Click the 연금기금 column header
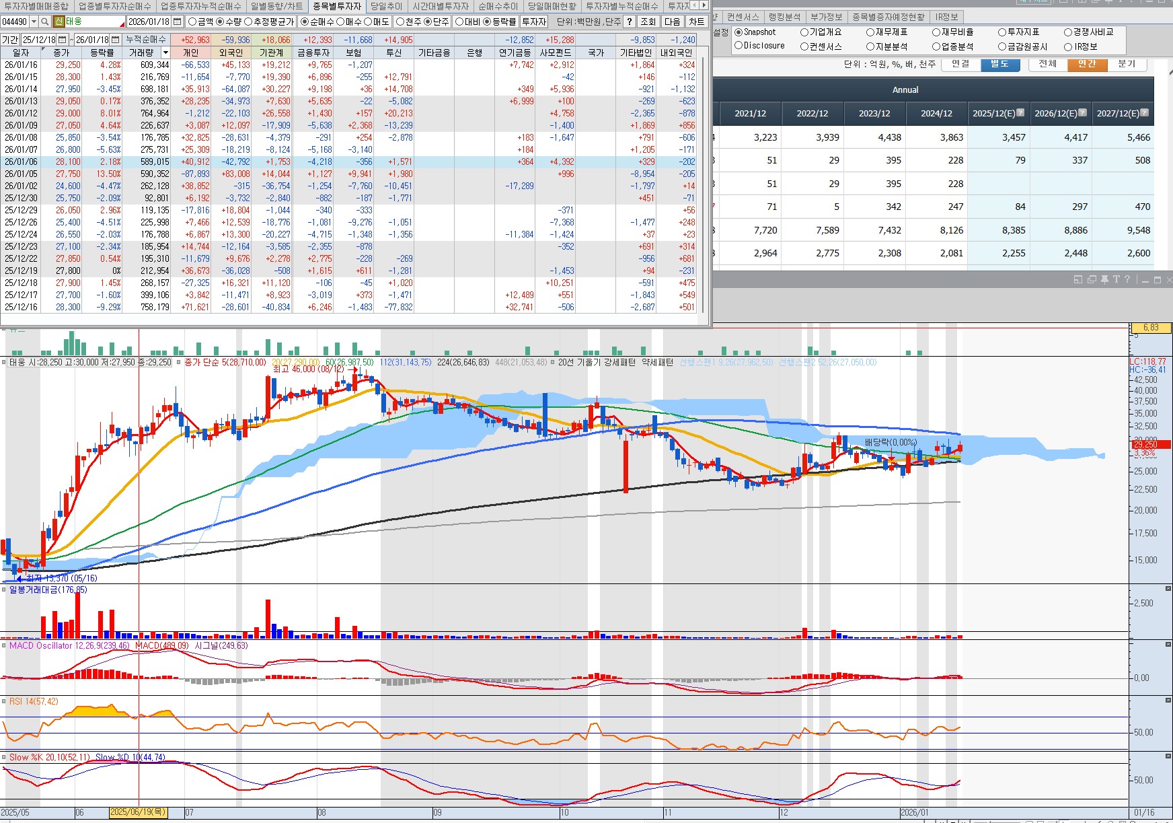The height and width of the screenshot is (823, 1173). (515, 52)
